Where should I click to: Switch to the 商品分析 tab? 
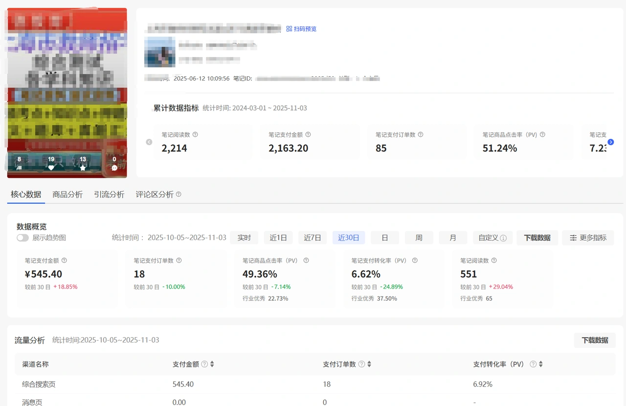click(x=67, y=194)
